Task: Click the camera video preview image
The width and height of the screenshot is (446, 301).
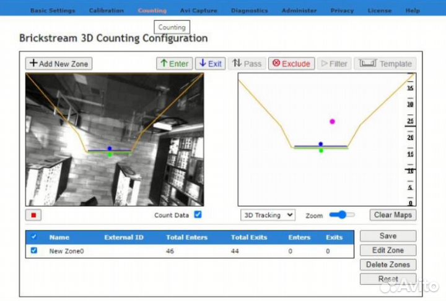Action: pos(115,139)
